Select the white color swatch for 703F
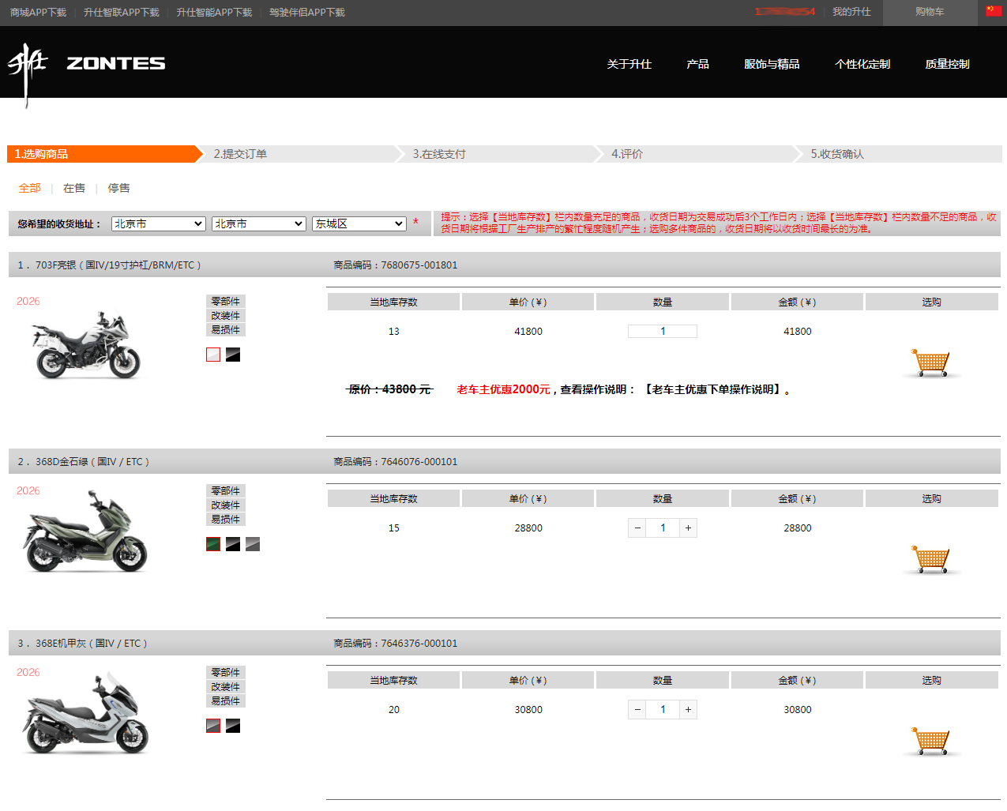The width and height of the screenshot is (1007, 811). coord(213,355)
